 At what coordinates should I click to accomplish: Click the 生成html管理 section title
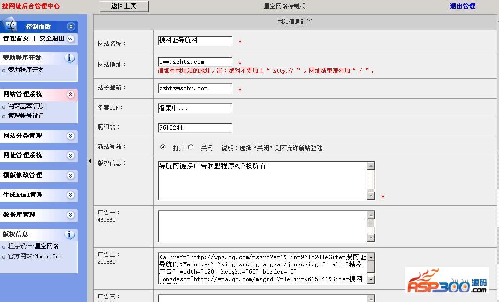[x=23, y=195]
